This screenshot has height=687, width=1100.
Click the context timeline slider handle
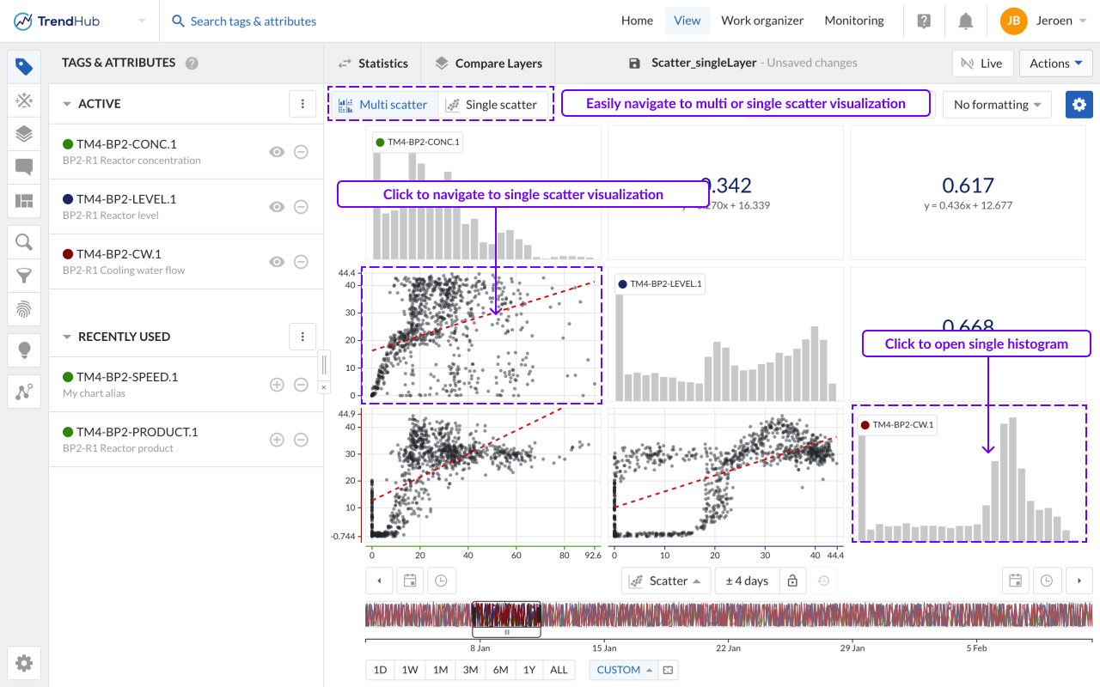point(506,632)
